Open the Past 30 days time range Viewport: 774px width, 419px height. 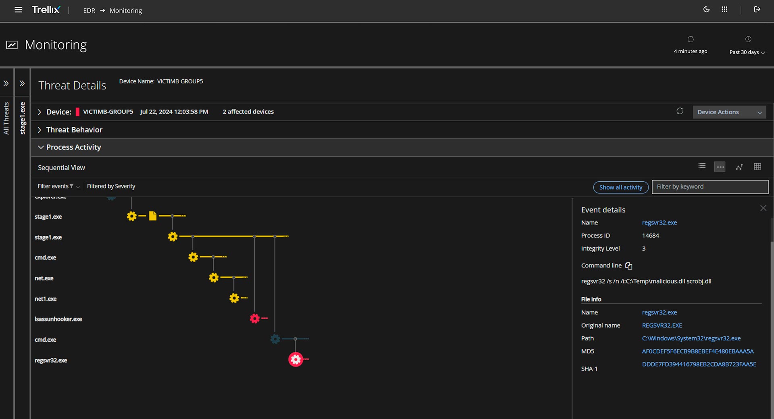pos(747,52)
